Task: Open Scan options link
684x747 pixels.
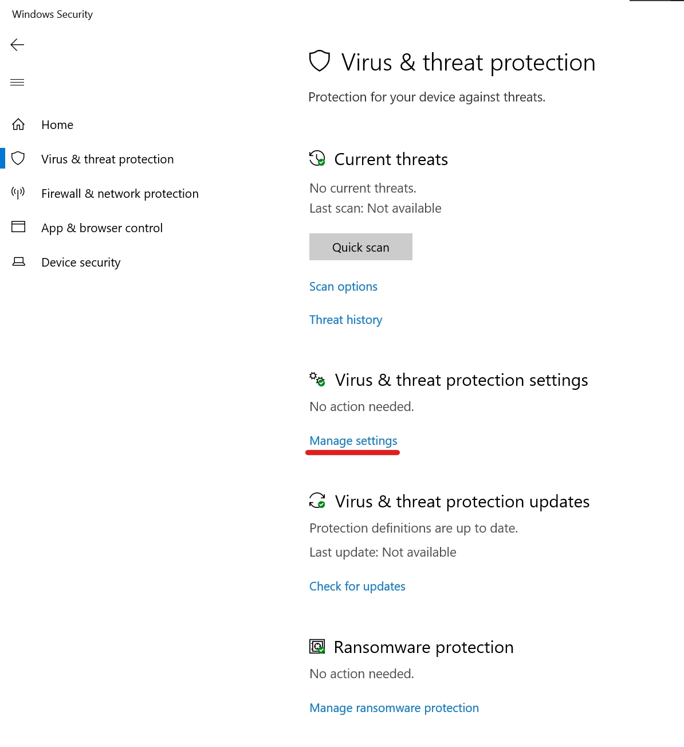Action: click(343, 287)
